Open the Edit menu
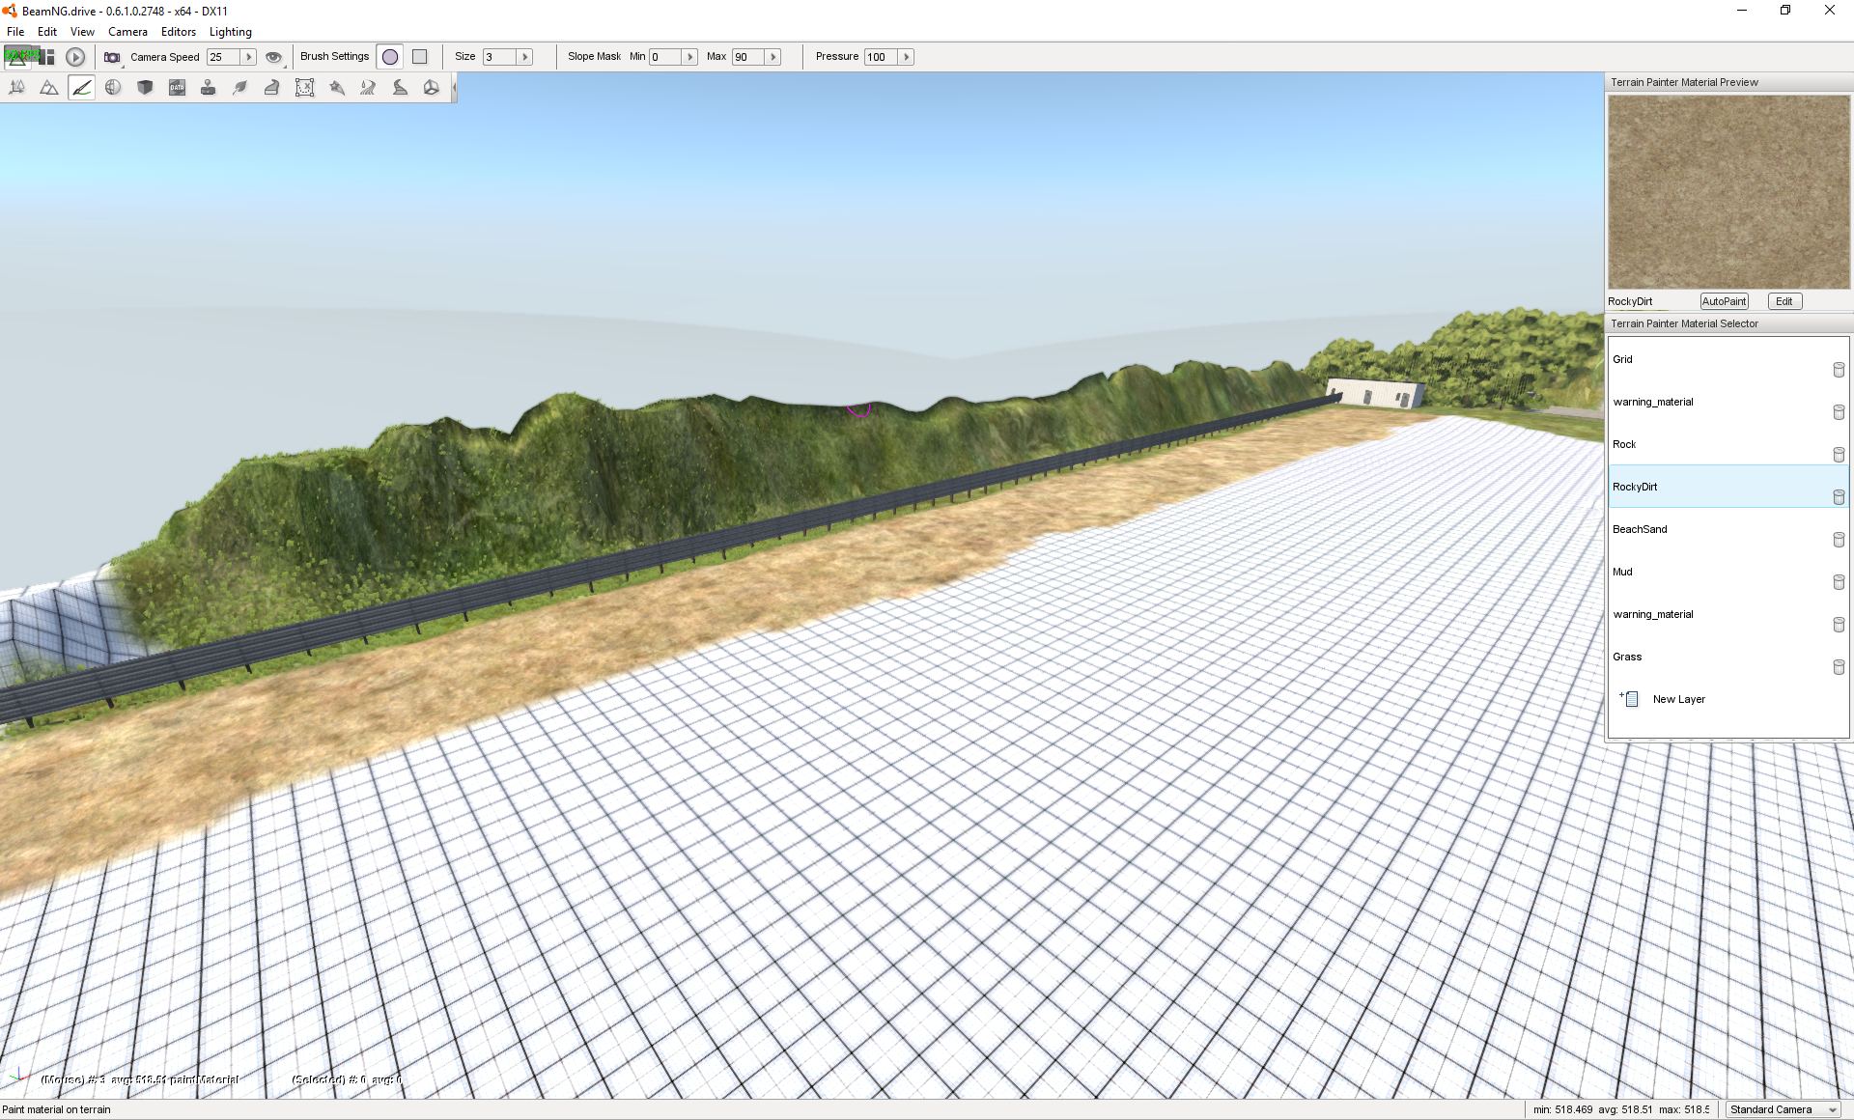This screenshot has height=1120, width=1854. (47, 32)
